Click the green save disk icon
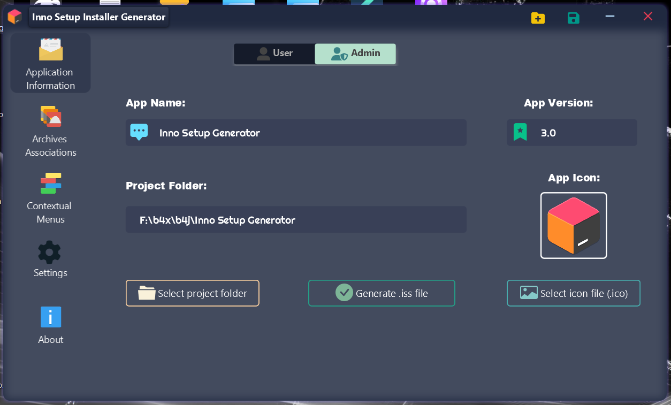This screenshot has width=671, height=405. click(x=574, y=18)
